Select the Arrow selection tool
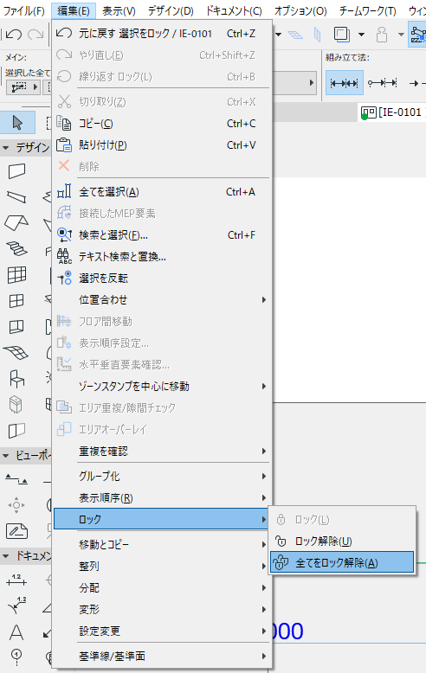Viewport: 426px width, 673px height. 17,123
